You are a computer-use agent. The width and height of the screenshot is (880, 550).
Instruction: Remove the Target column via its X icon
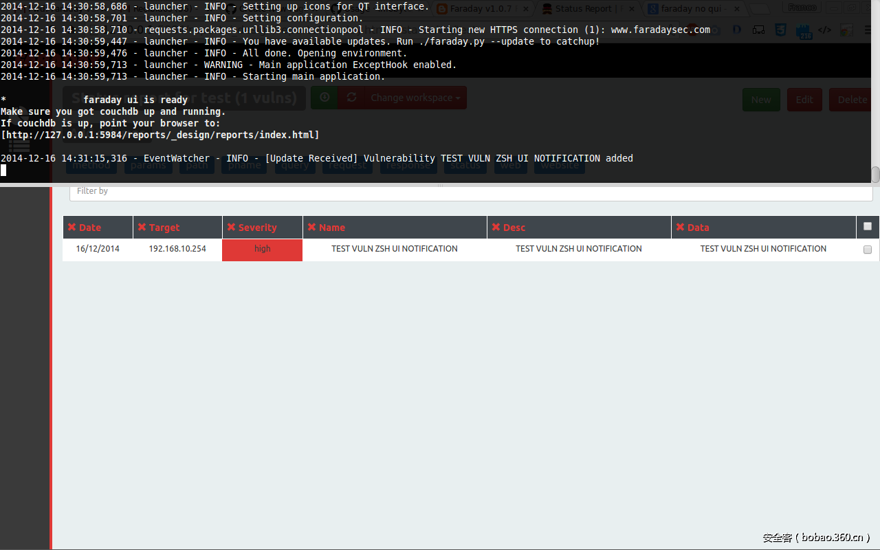pos(142,228)
